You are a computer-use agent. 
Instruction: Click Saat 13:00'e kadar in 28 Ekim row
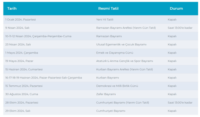[180, 103]
